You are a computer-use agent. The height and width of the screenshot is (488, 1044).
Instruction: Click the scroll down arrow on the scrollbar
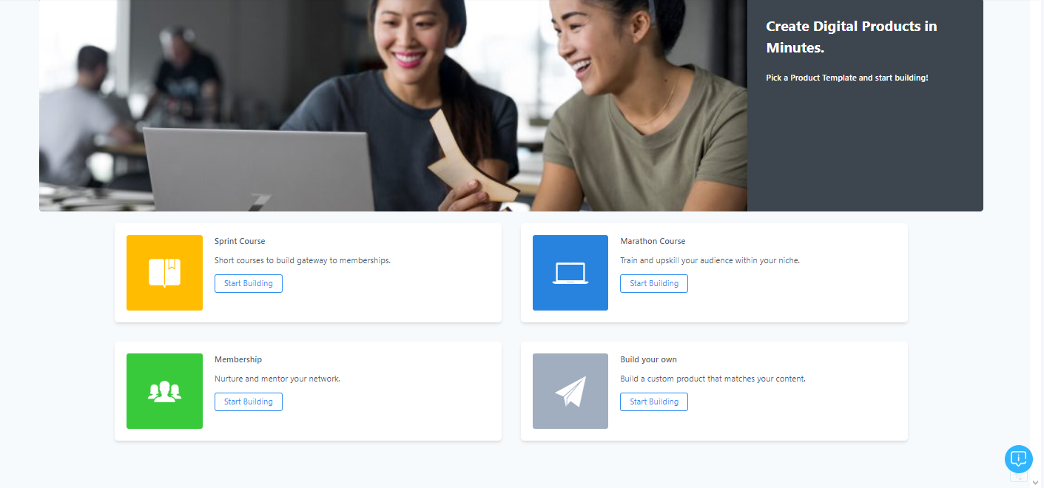(1035, 482)
